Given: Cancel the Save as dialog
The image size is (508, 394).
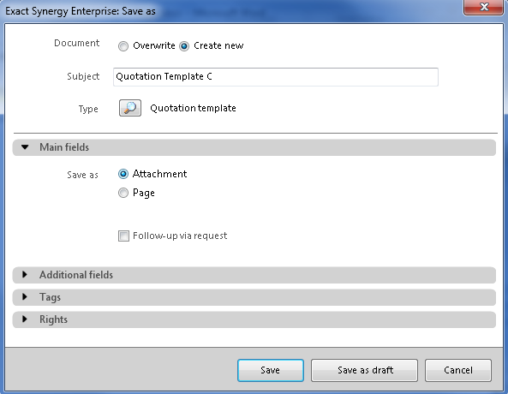Looking at the screenshot, I should [458, 370].
